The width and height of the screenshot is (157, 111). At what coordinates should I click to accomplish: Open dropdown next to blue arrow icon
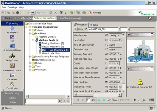(139, 100)
